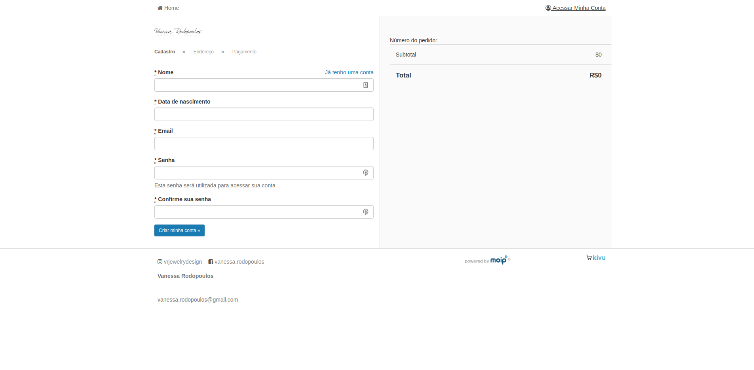Click the Data de nascimento input field
Screen dimensions: 754x370
pos(264,114)
